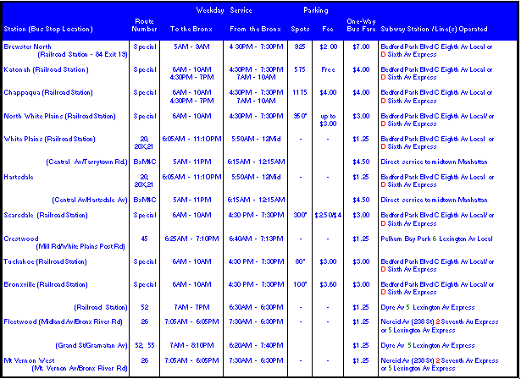Select 'BxM4C' route in Central Av/Tarrytown row
This screenshot has width=521, height=379.
[x=145, y=162]
